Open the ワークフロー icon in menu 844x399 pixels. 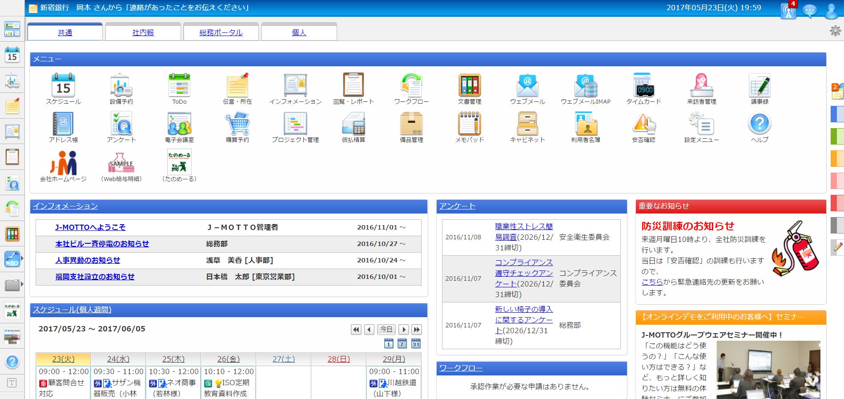click(x=411, y=85)
